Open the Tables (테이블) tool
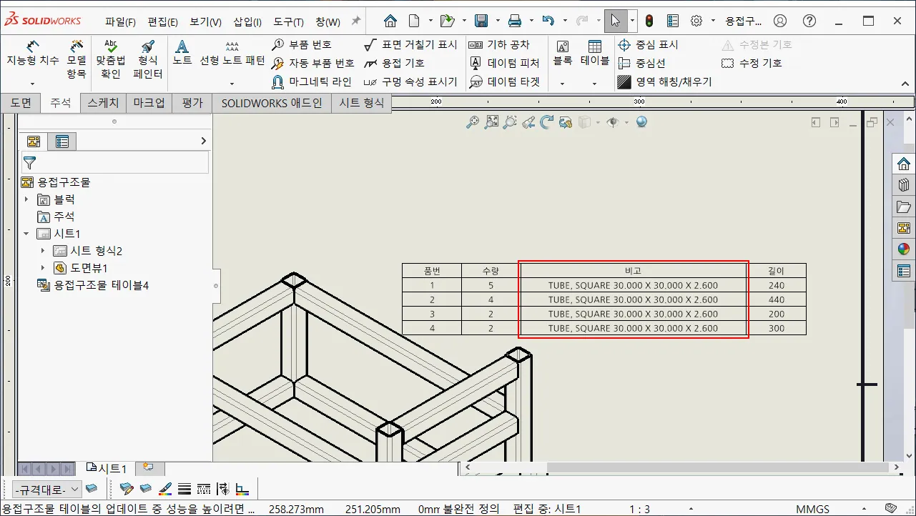 (594, 53)
